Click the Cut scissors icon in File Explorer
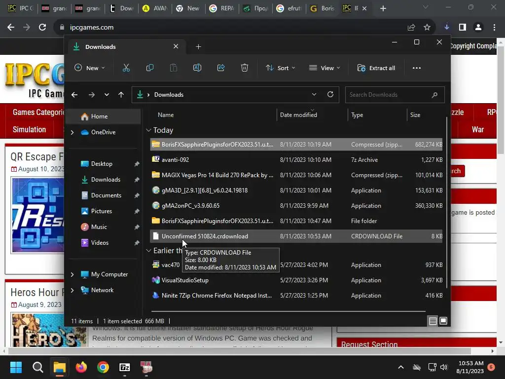Screen dimensions: 505x379 coord(126,68)
